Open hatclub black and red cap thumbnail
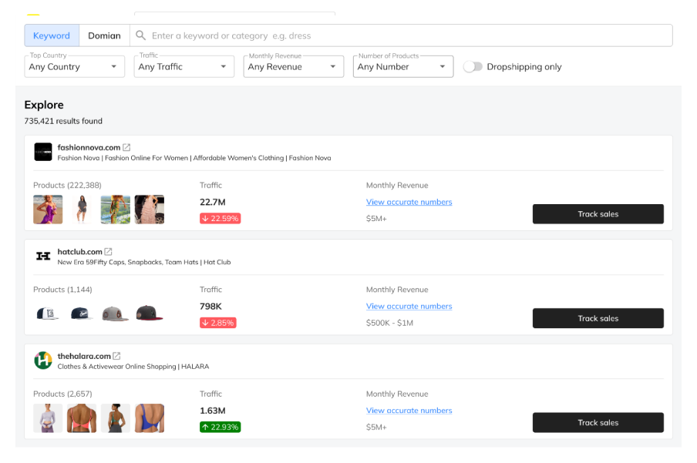The width and height of the screenshot is (697, 463). (x=150, y=314)
